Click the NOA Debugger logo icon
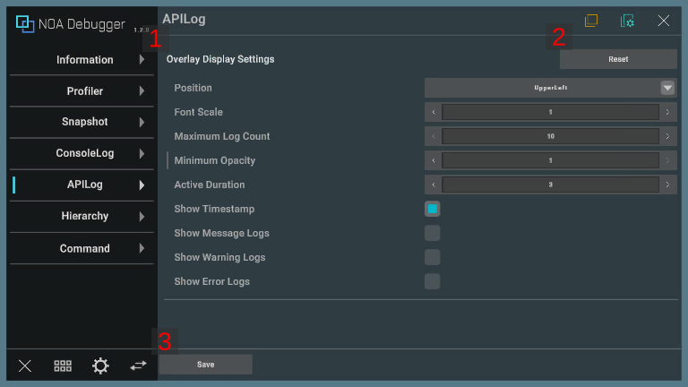 [x=25, y=24]
